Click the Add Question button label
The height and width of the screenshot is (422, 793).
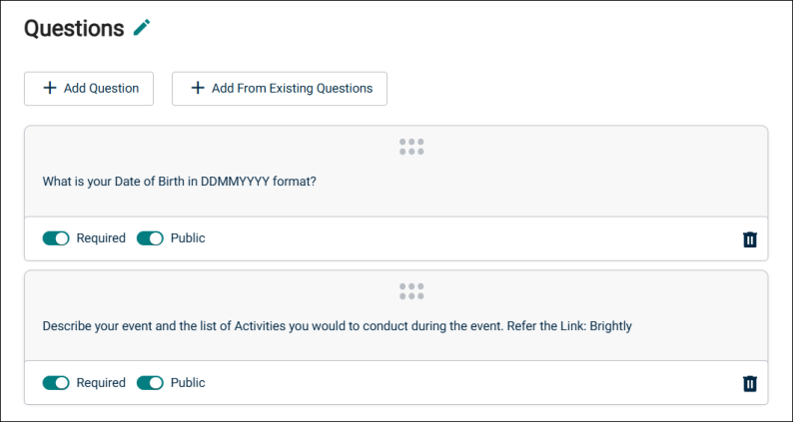(101, 89)
